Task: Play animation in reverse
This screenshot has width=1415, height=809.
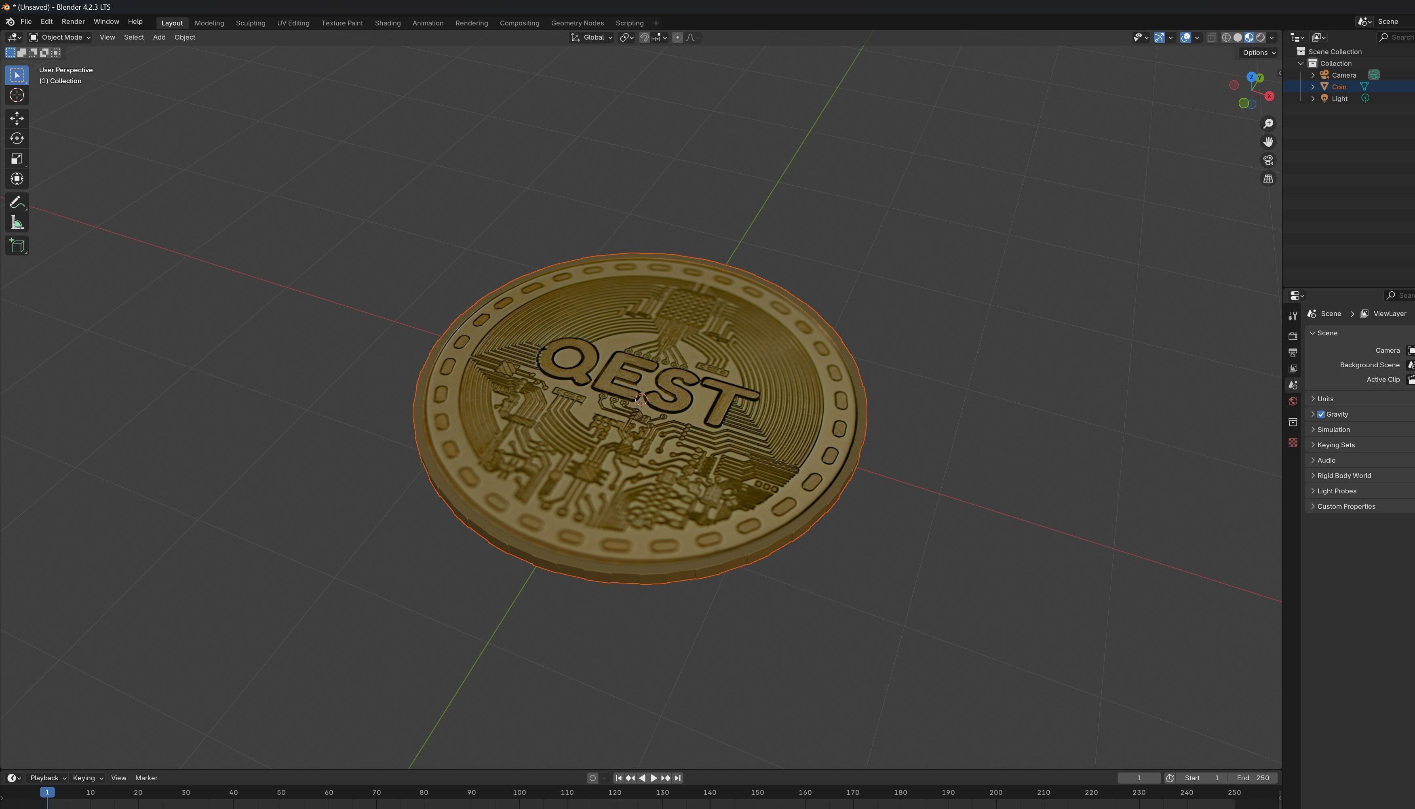Action: 642,778
